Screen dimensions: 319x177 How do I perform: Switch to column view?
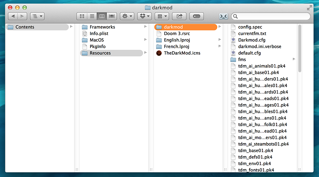(x=102, y=16)
